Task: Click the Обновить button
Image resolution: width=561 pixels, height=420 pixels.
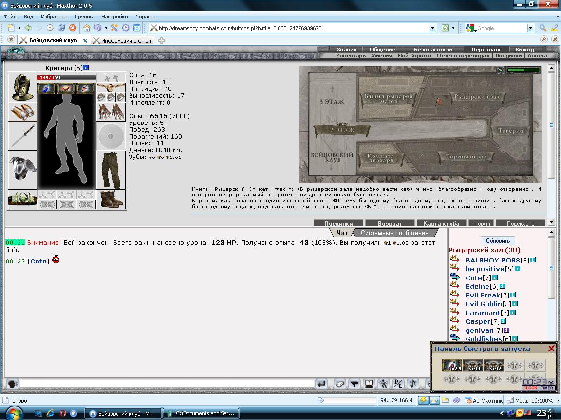Action: coord(498,241)
